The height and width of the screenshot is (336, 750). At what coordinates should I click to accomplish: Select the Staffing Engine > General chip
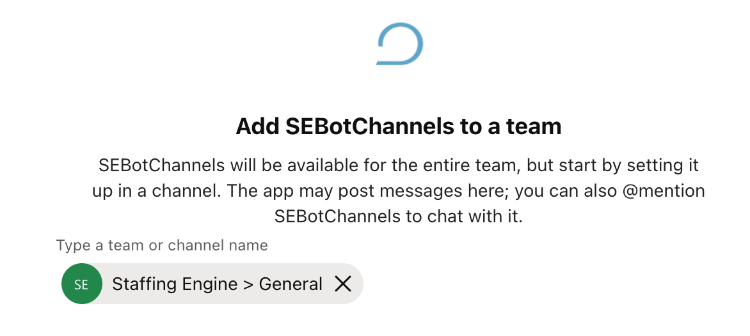tap(212, 284)
